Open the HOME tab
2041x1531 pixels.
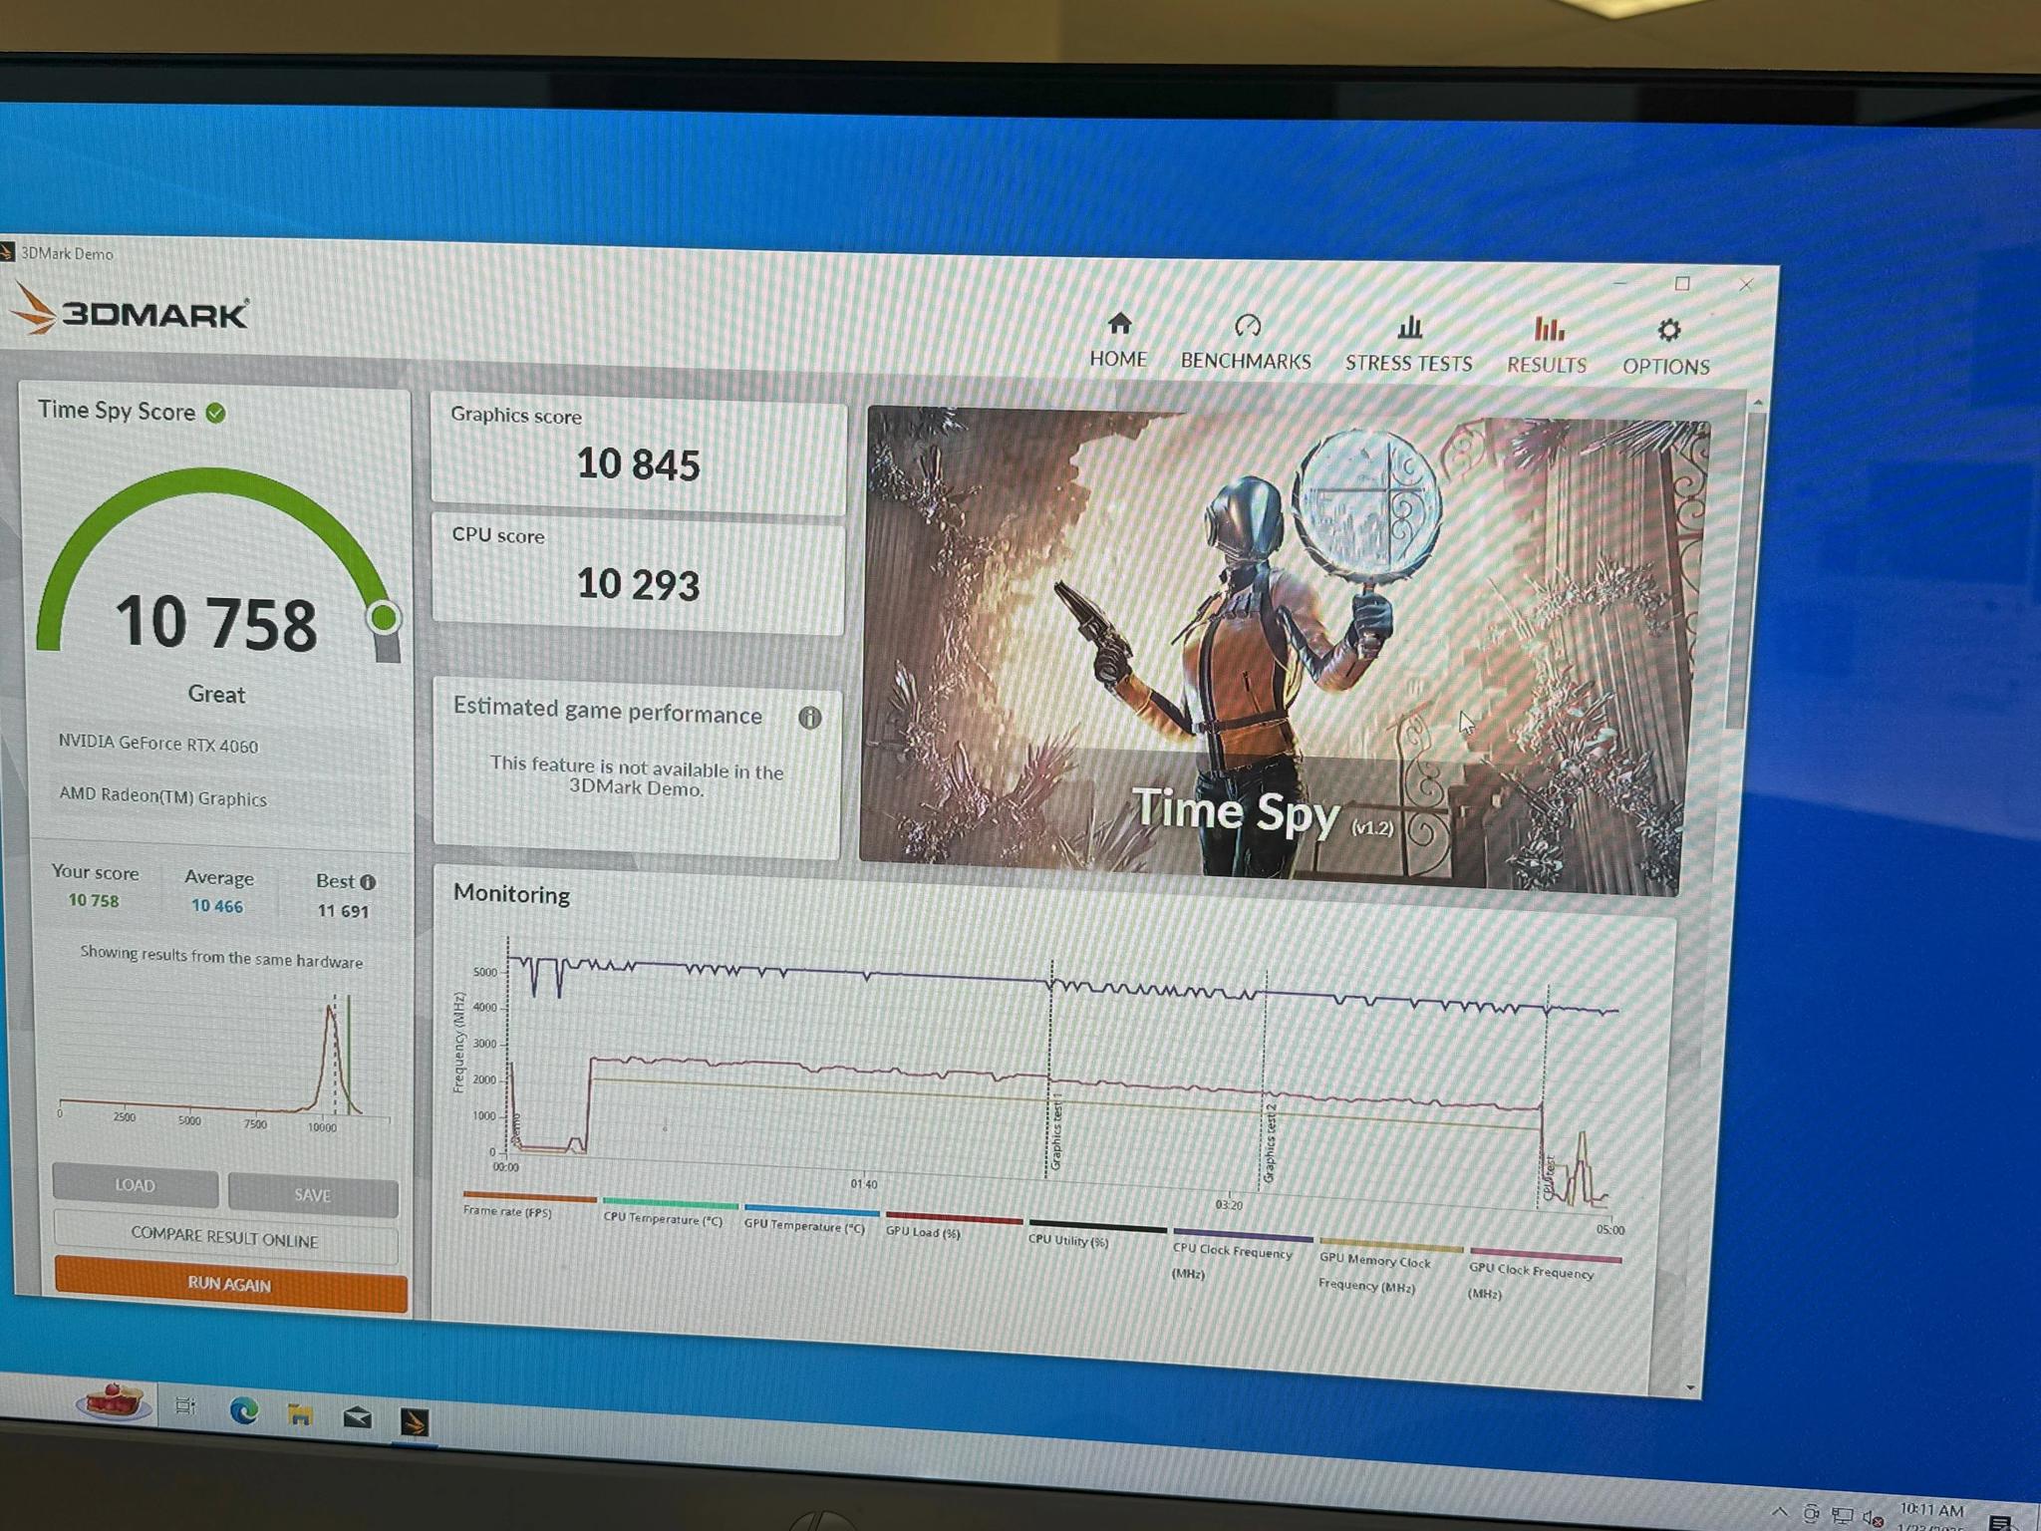pos(1118,341)
